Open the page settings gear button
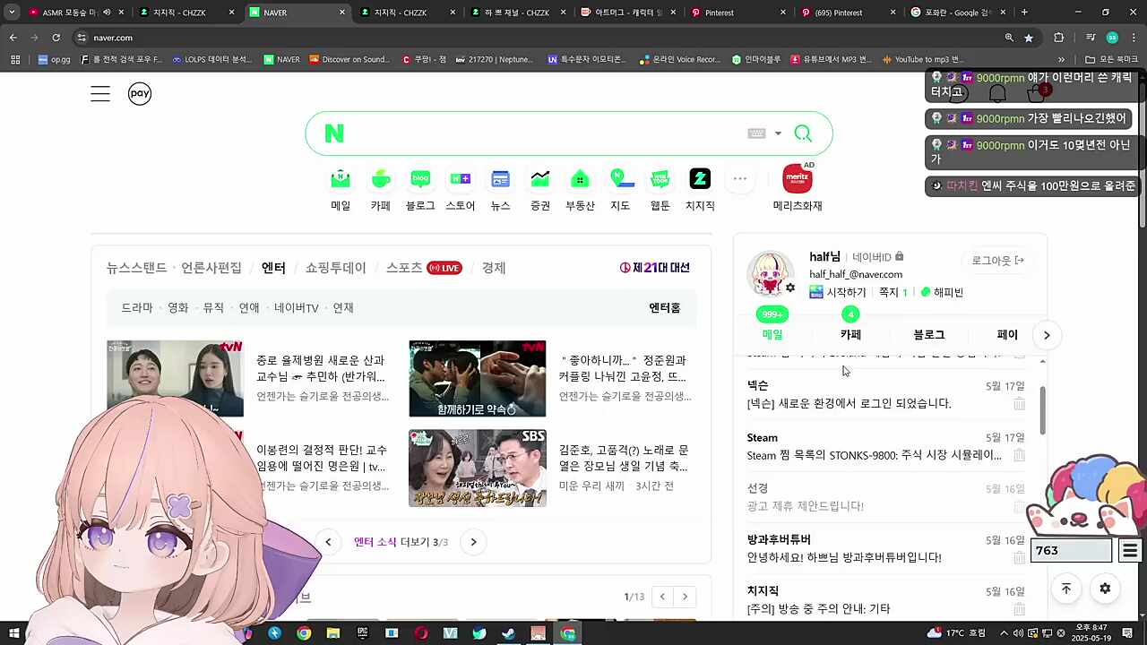This screenshot has width=1147, height=645. (x=1105, y=589)
